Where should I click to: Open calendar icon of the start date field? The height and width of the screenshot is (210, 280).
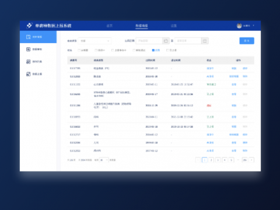[x=166, y=41]
